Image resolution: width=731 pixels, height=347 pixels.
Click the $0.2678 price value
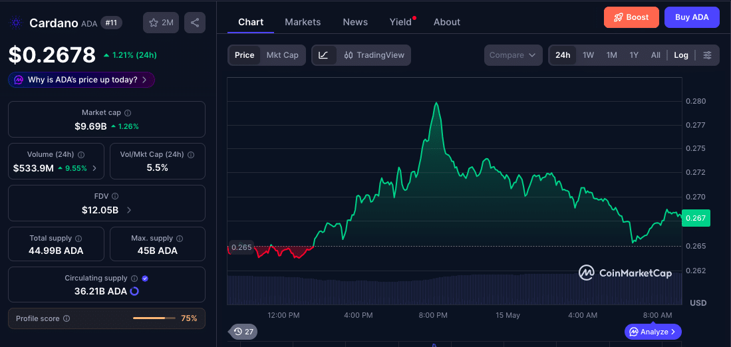pos(52,55)
